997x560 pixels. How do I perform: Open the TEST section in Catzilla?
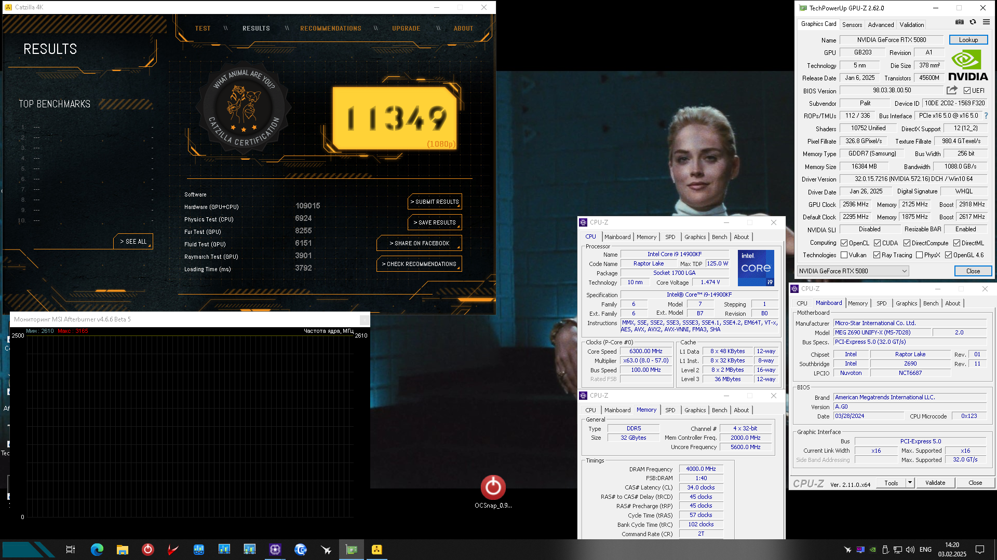click(x=203, y=29)
